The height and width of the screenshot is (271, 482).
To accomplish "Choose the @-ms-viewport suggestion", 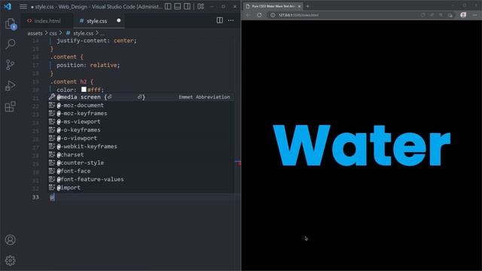I will pos(141,122).
